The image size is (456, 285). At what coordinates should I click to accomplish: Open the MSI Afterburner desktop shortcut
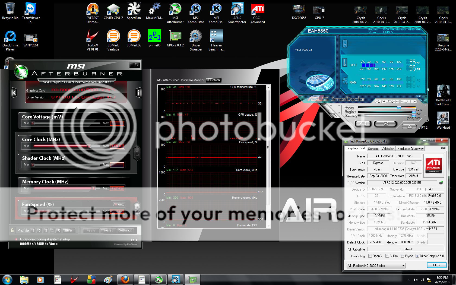[175, 13]
